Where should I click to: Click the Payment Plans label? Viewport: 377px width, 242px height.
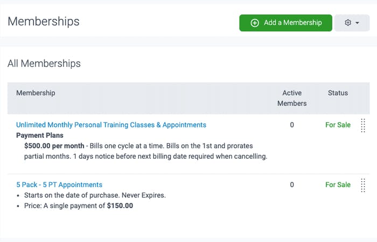pyautogui.click(x=40, y=136)
